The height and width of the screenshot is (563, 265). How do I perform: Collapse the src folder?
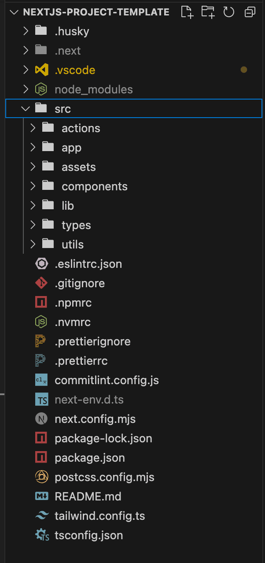click(x=25, y=108)
